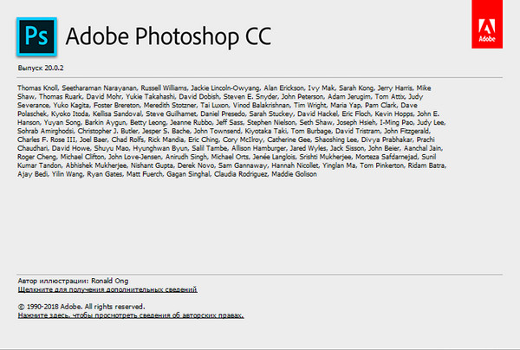Click the 'Adobe Photoshop CC' title text
Image resolution: width=520 pixels, height=350 pixels.
coord(168,36)
